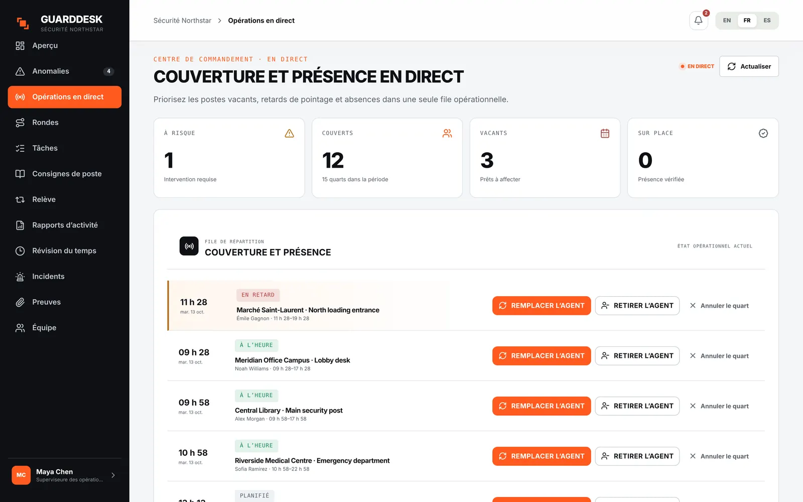This screenshot has width=803, height=502.
Task: Click the Rapports d'activité document icon
Action: click(20, 225)
